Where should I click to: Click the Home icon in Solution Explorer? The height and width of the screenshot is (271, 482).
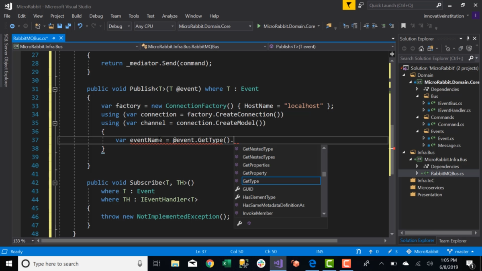(x=421, y=49)
